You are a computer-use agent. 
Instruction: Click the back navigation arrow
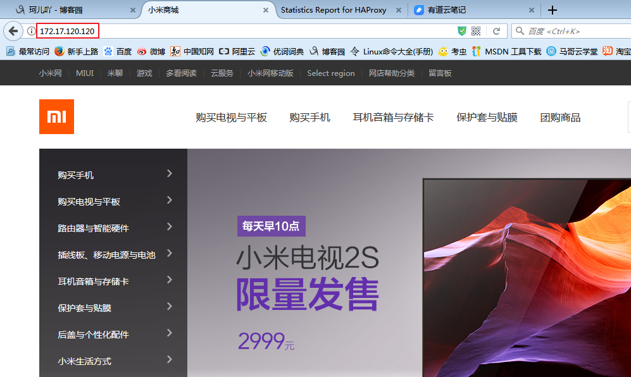point(13,30)
